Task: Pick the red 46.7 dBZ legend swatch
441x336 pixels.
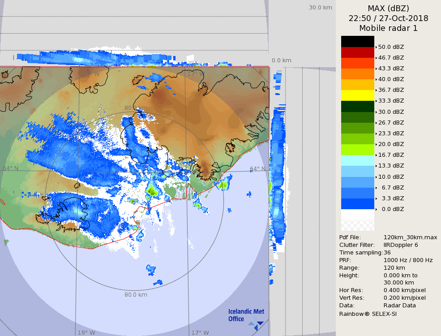Action: 357,52
